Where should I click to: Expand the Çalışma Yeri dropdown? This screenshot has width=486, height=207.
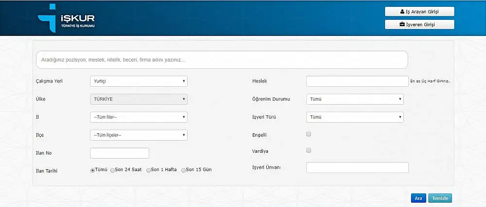tap(139, 81)
